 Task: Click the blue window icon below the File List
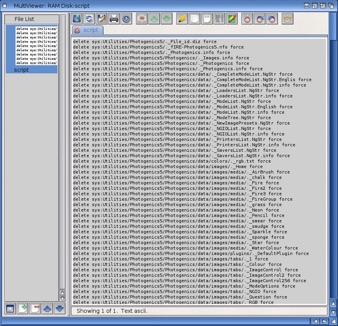[10, 308]
